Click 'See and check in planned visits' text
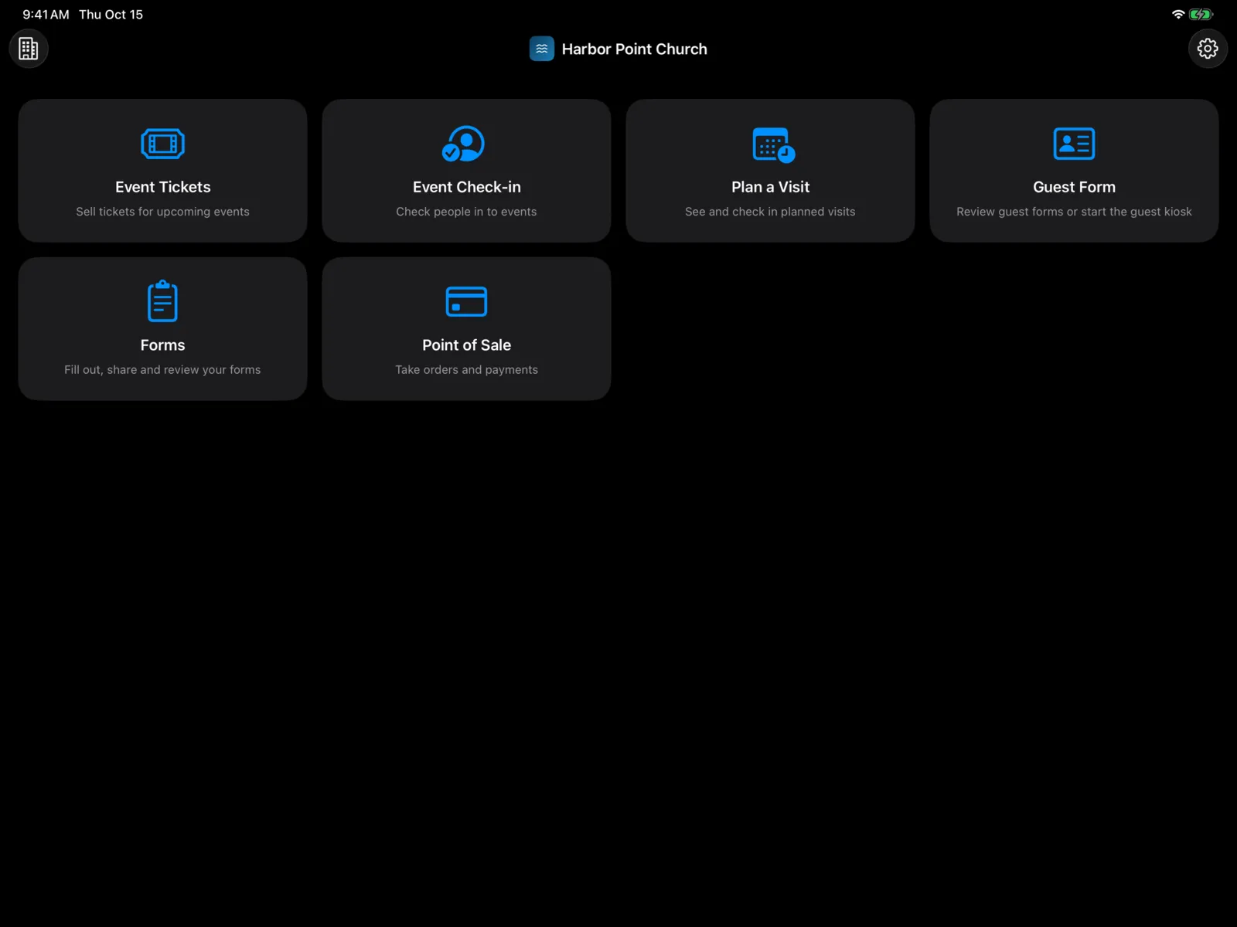Screen dimensions: 1237x927 point(771,212)
